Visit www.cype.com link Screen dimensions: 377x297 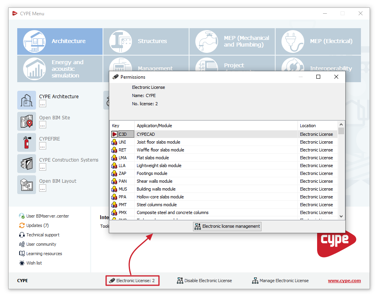(344, 281)
